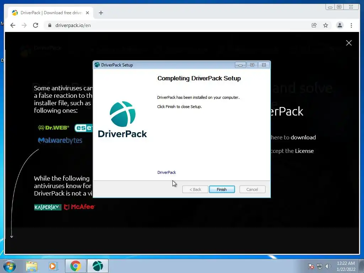Image resolution: width=364 pixels, height=273 pixels.
Task: Click 'DriverPack has been installed' message
Action: 198,97
